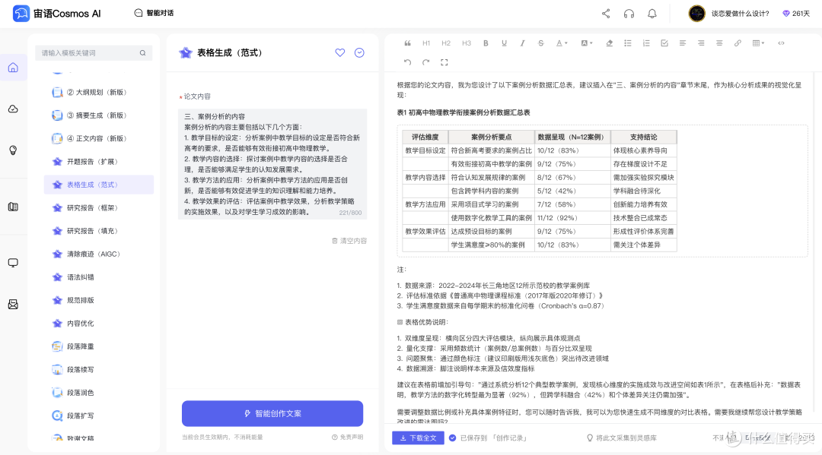Viewport: 822px width, 455px height.
Task: Open the background highlight color dropdown
Action: (x=587, y=43)
